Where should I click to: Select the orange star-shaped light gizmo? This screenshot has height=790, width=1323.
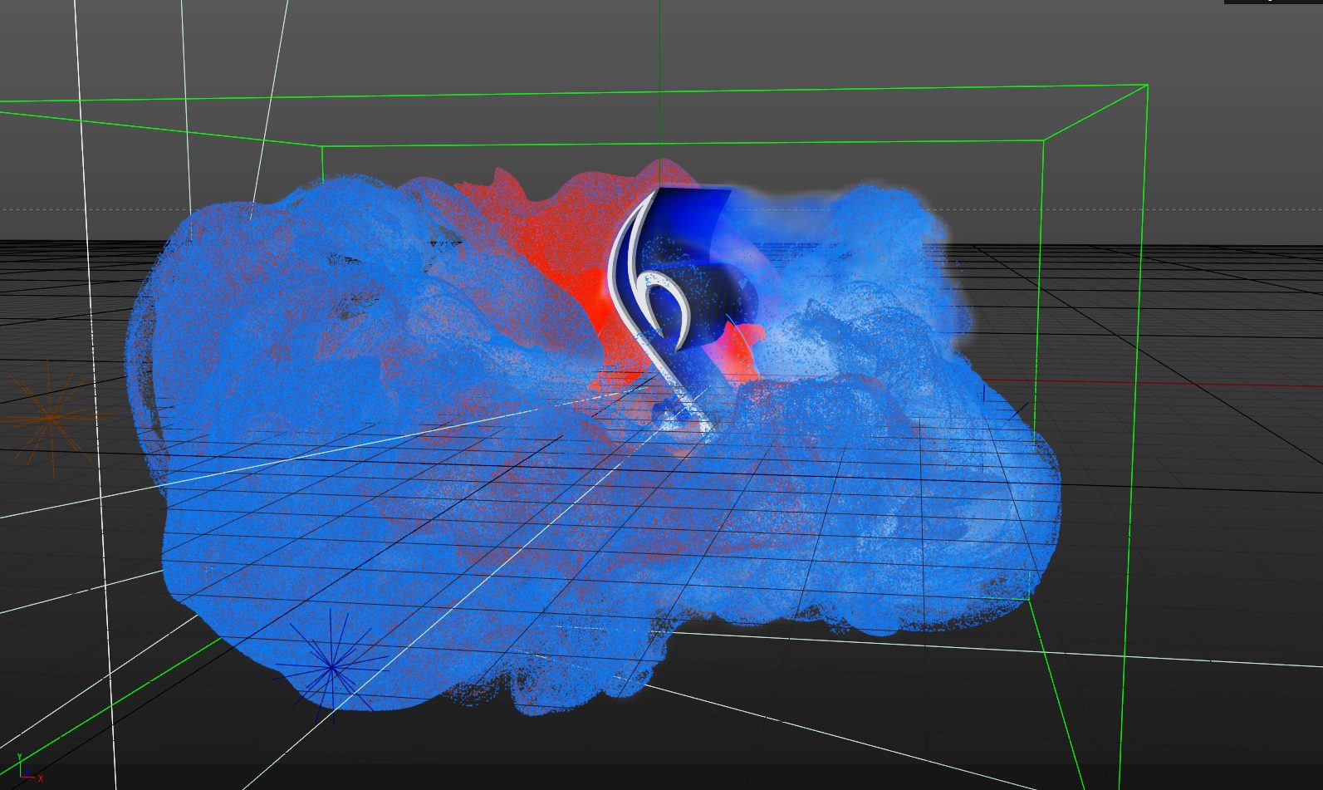(x=51, y=416)
